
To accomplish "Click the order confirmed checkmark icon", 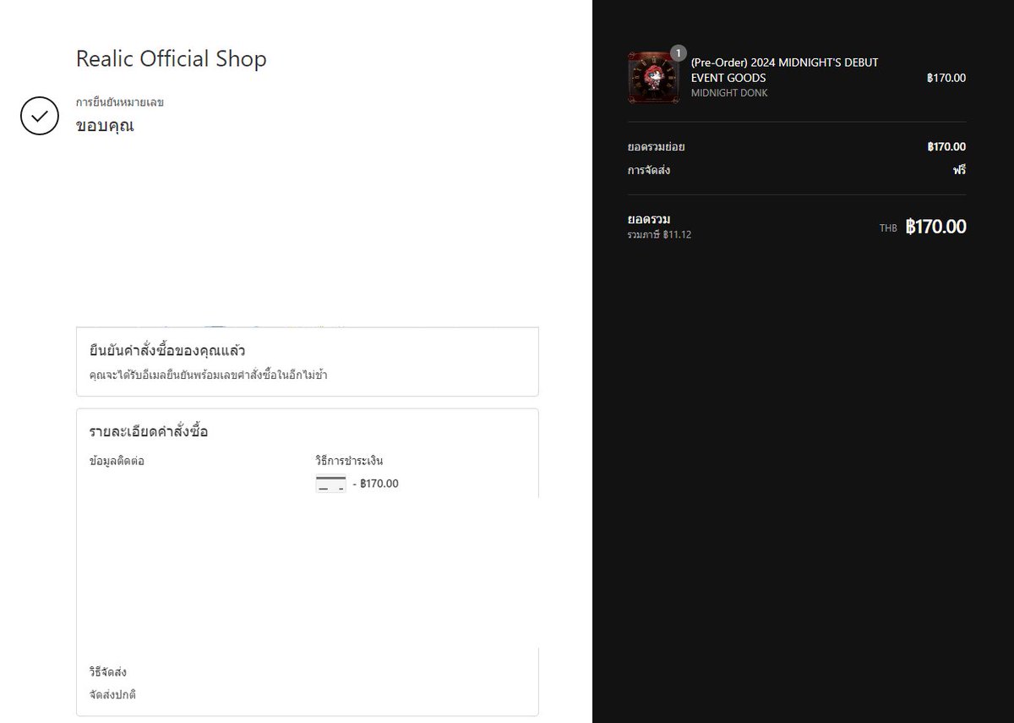I will (40, 116).
